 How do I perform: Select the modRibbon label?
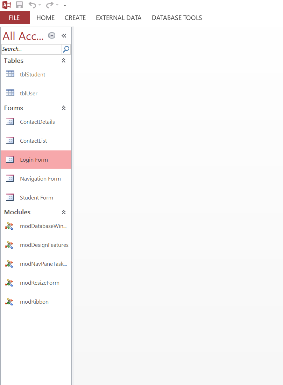(34, 302)
